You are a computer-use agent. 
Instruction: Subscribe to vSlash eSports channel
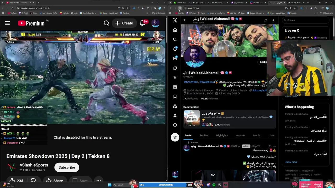pyautogui.click(x=67, y=167)
